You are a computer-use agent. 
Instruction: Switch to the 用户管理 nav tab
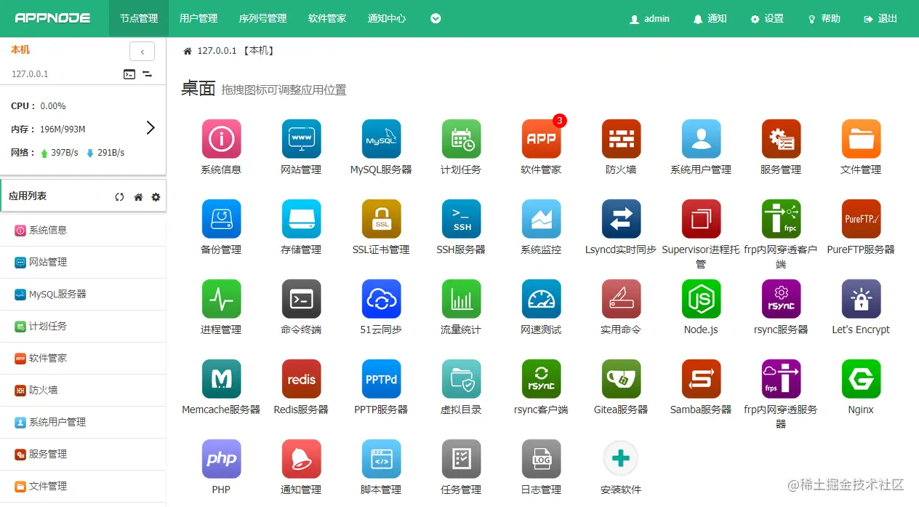pyautogui.click(x=198, y=18)
